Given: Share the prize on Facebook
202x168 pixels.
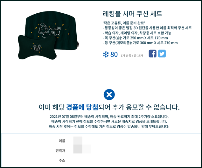Looking at the screenshot, I should [152, 54].
